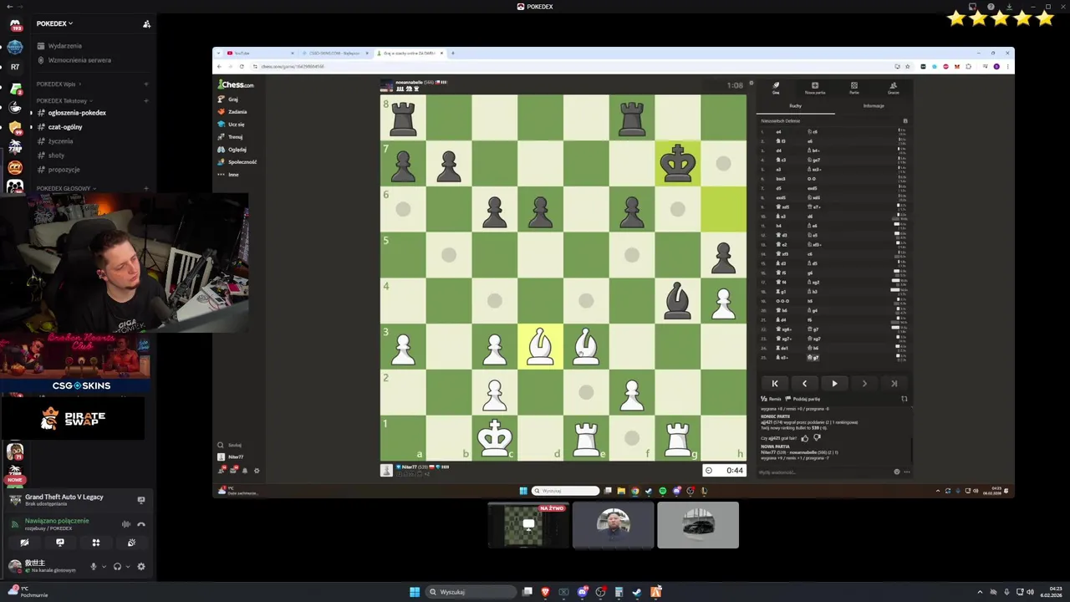Open Wydarzenia events entry
The width and height of the screenshot is (1070, 602).
point(64,46)
